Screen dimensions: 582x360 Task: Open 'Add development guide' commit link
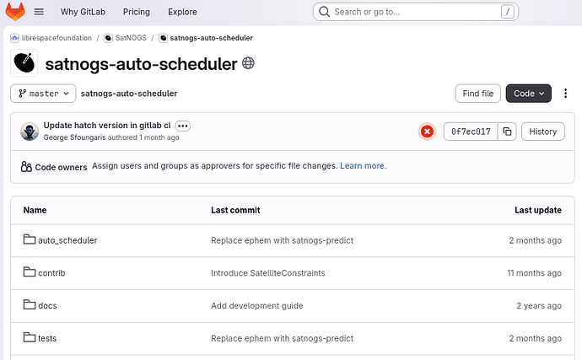click(x=257, y=306)
